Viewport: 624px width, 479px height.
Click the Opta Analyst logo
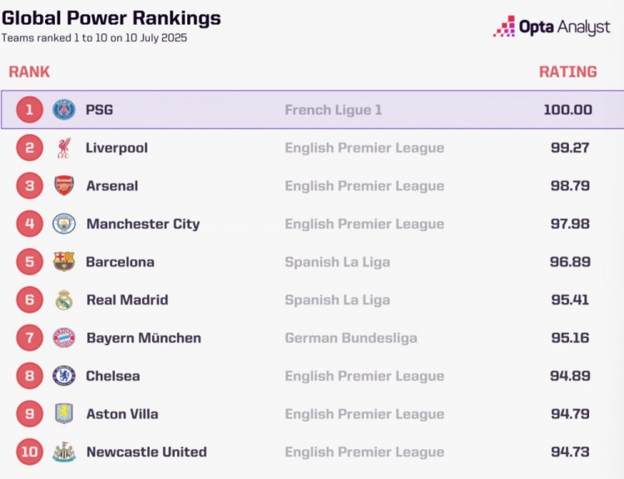pyautogui.click(x=552, y=27)
